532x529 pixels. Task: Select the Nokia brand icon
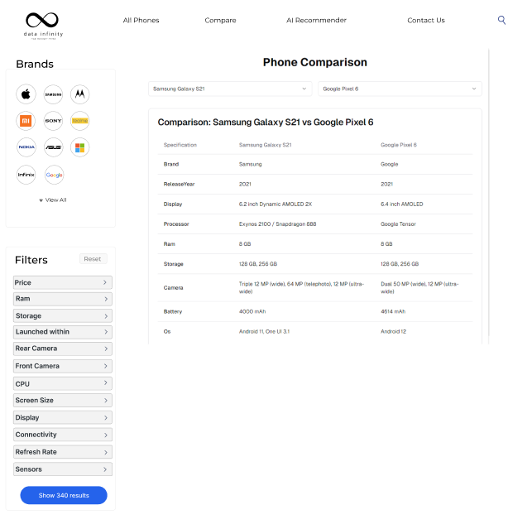click(26, 147)
